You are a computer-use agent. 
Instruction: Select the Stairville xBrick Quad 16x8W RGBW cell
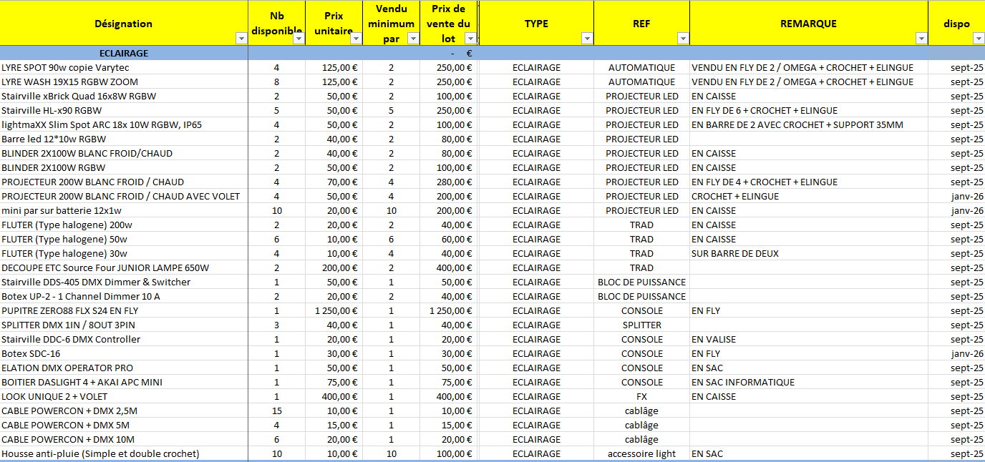coord(124,96)
